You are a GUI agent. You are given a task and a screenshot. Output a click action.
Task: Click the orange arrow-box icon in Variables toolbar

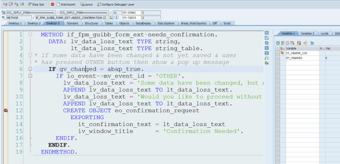click(305, 43)
